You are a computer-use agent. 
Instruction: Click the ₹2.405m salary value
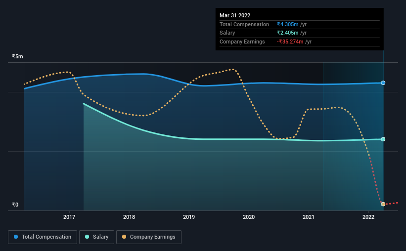[287, 33]
